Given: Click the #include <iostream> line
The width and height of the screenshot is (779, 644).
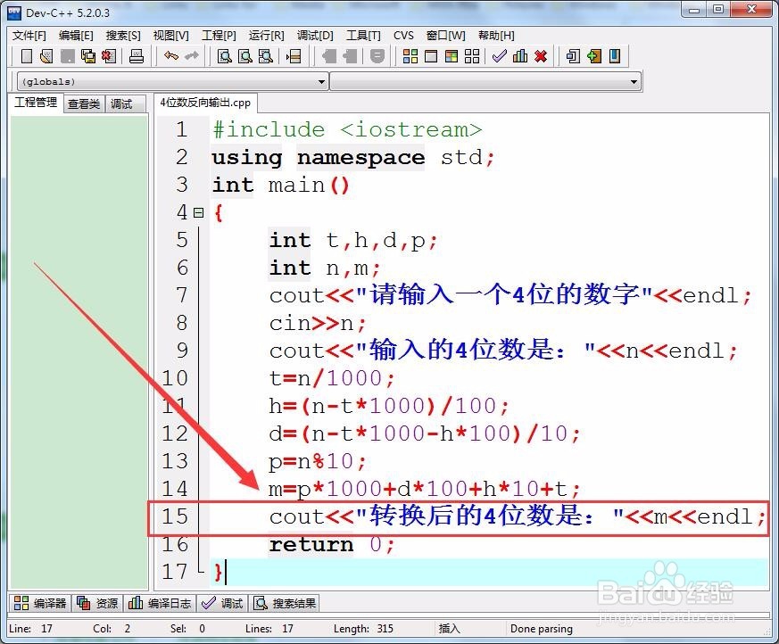Looking at the screenshot, I should [347, 129].
